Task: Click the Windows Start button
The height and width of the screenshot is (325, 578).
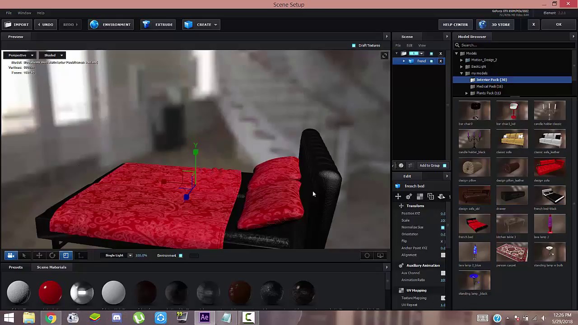Action: coord(9,318)
